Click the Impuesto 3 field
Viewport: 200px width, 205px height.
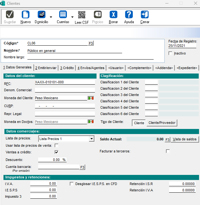click(x=44, y=196)
